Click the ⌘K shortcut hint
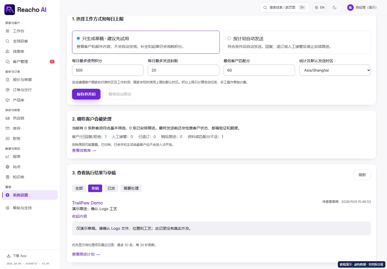Screen dimensions: 387x269 coord(302,8)
